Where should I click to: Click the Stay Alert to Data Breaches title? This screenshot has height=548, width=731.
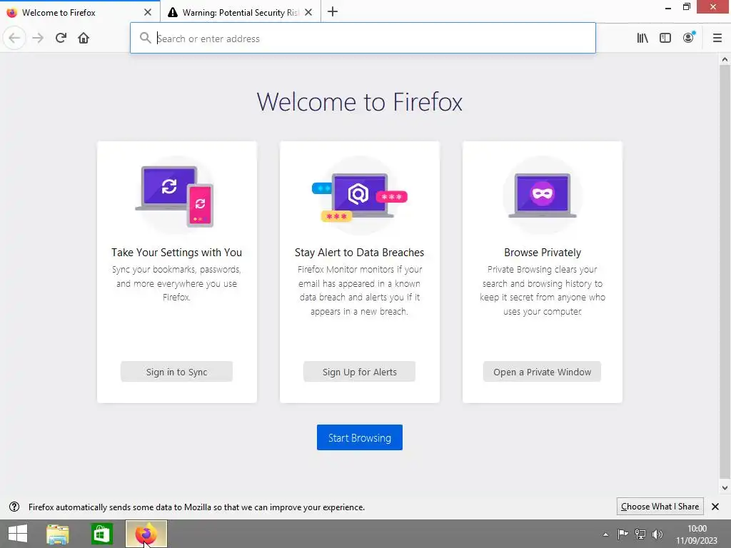(360, 253)
